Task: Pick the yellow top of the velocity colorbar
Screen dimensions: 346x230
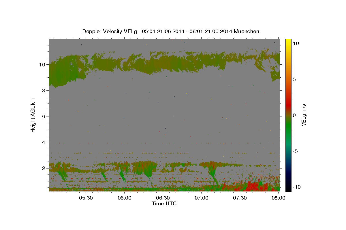Action: pyautogui.click(x=288, y=42)
